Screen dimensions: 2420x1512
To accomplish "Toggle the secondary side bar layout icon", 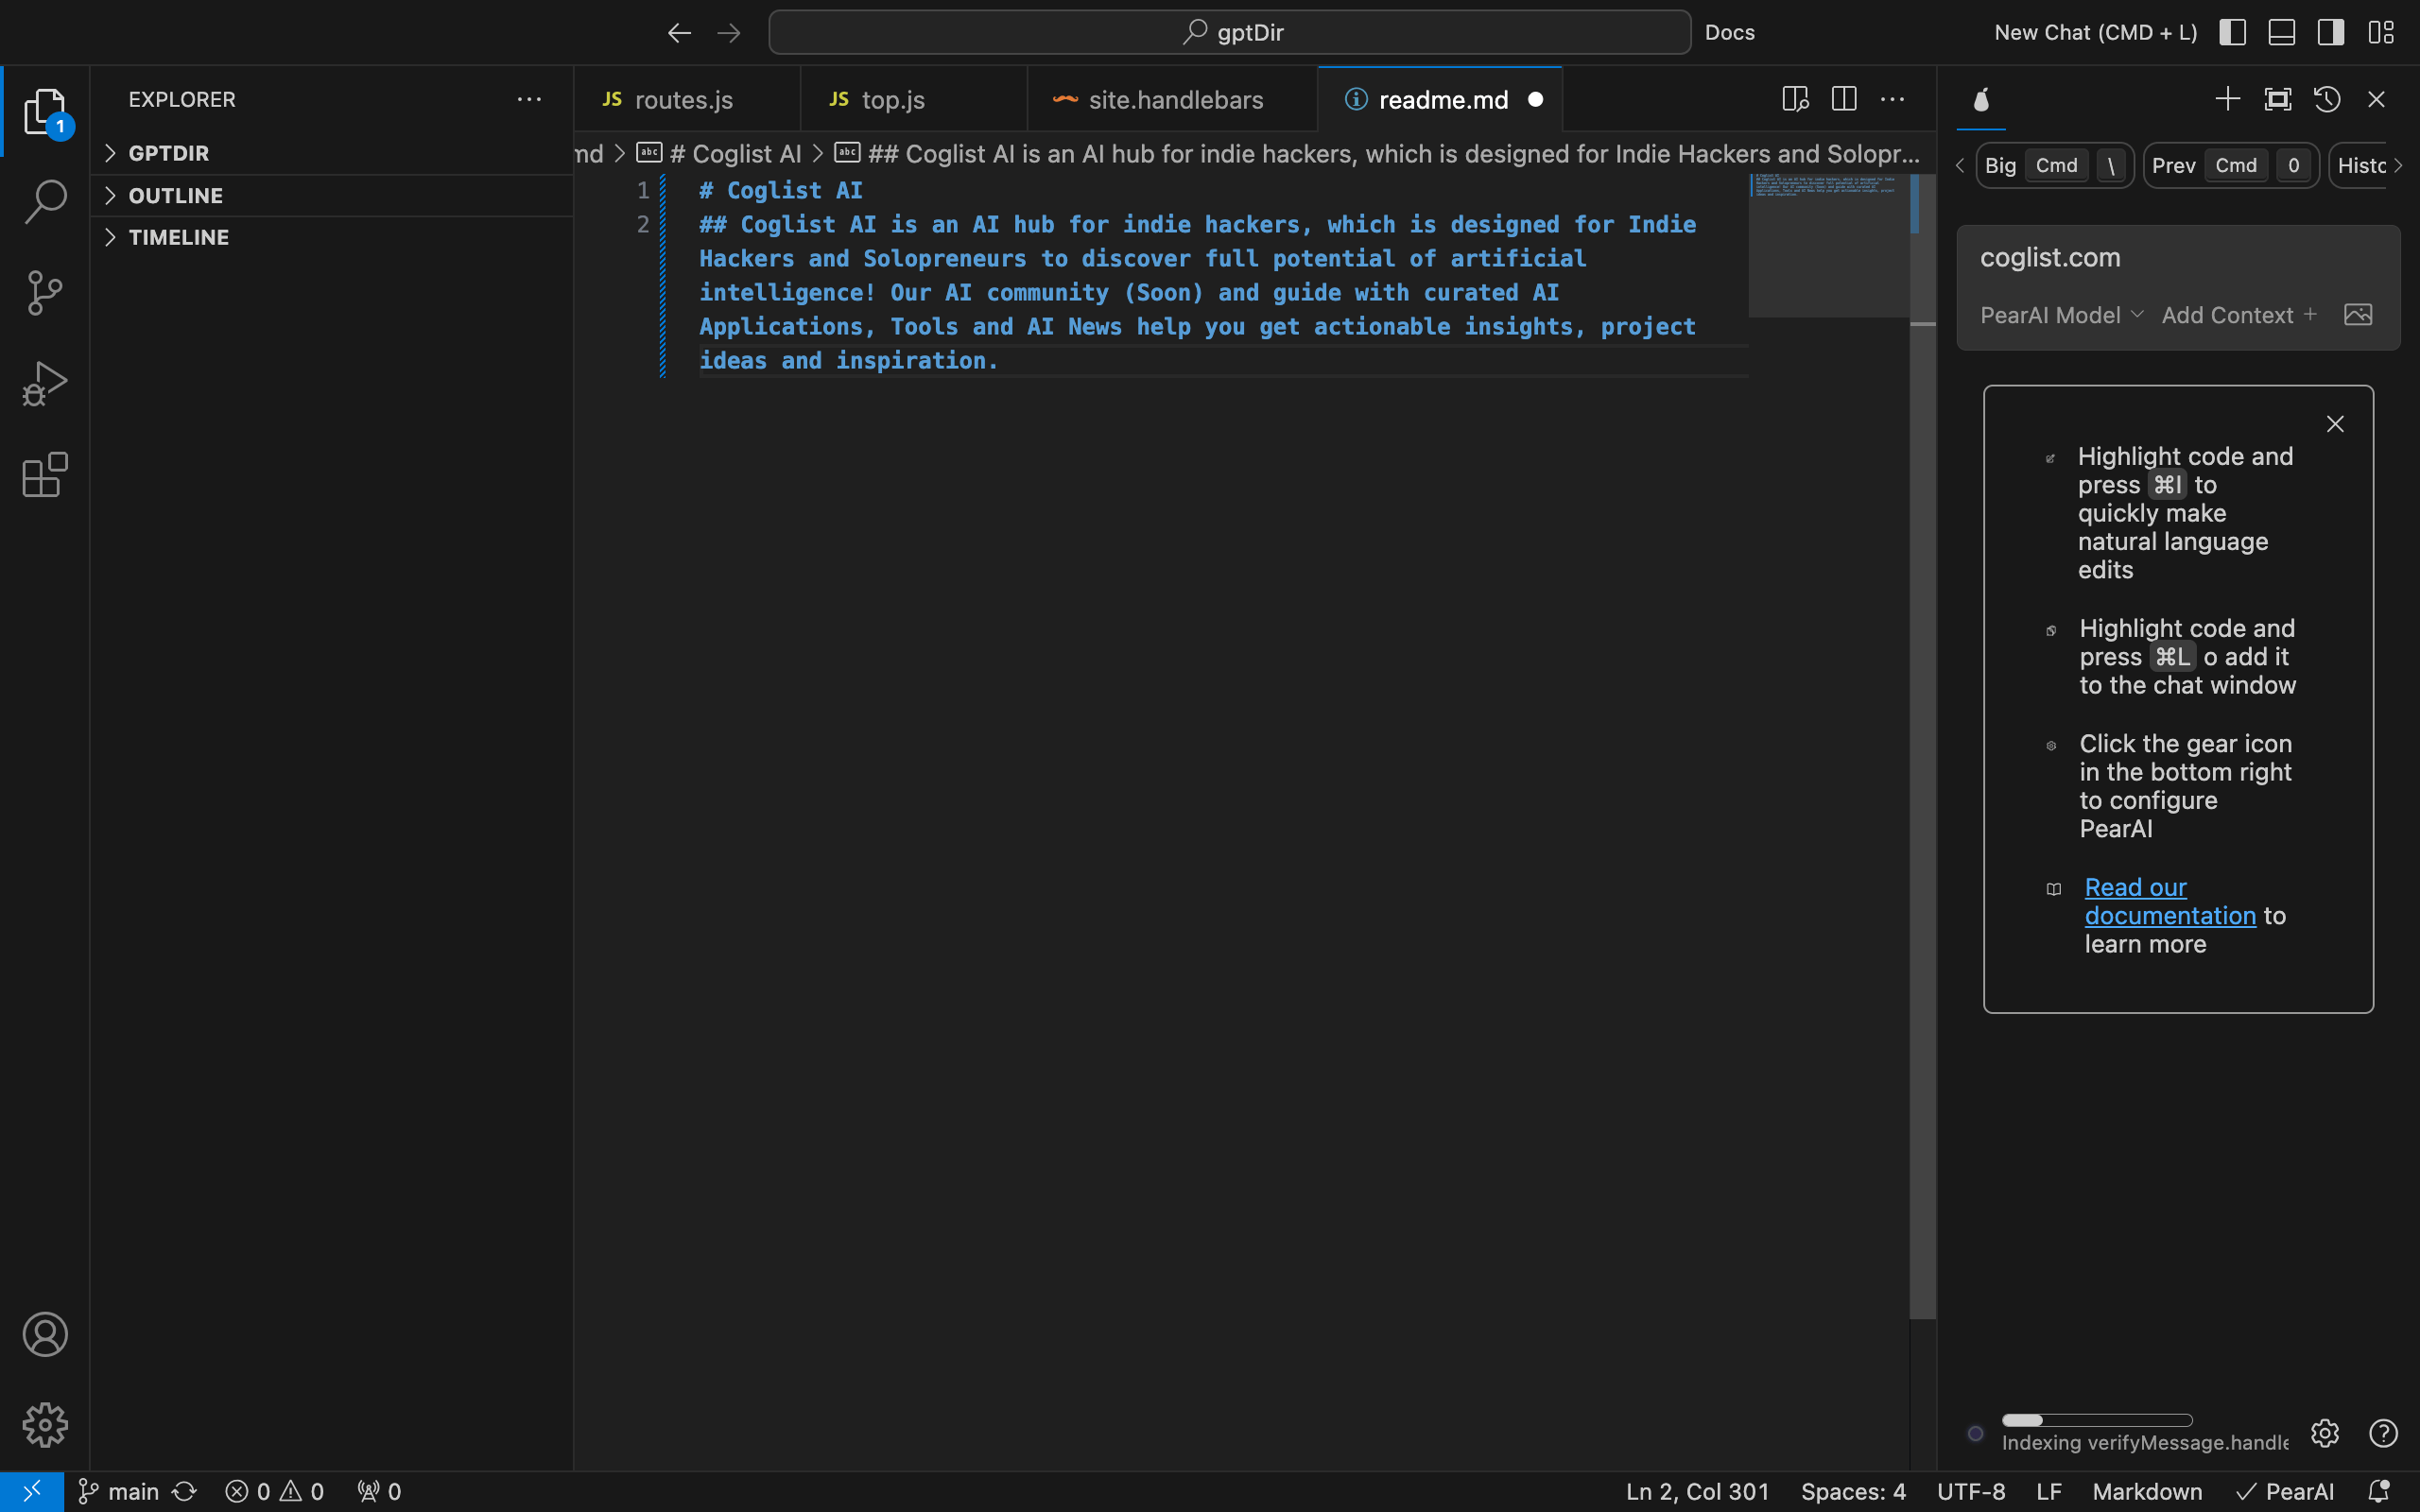I will [2330, 32].
